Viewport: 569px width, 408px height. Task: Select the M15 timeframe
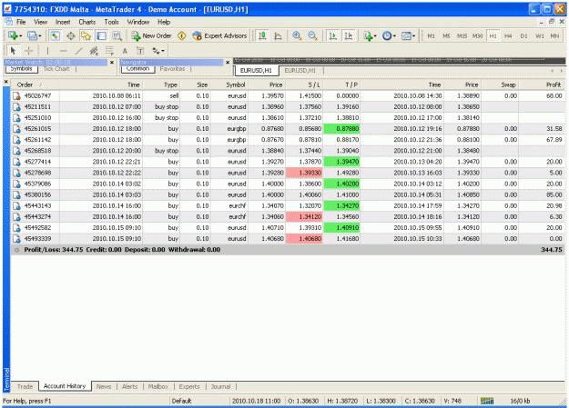(x=462, y=35)
